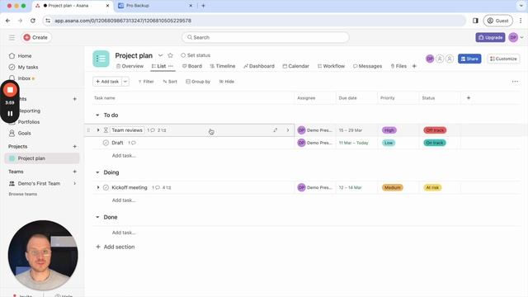Add a new Insights item with plus
Viewport: 528px width, 297px height.
tap(75, 99)
